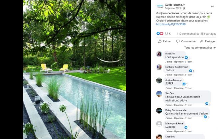Like Adrien Maweyi's comment with J'aime

[168, 88]
